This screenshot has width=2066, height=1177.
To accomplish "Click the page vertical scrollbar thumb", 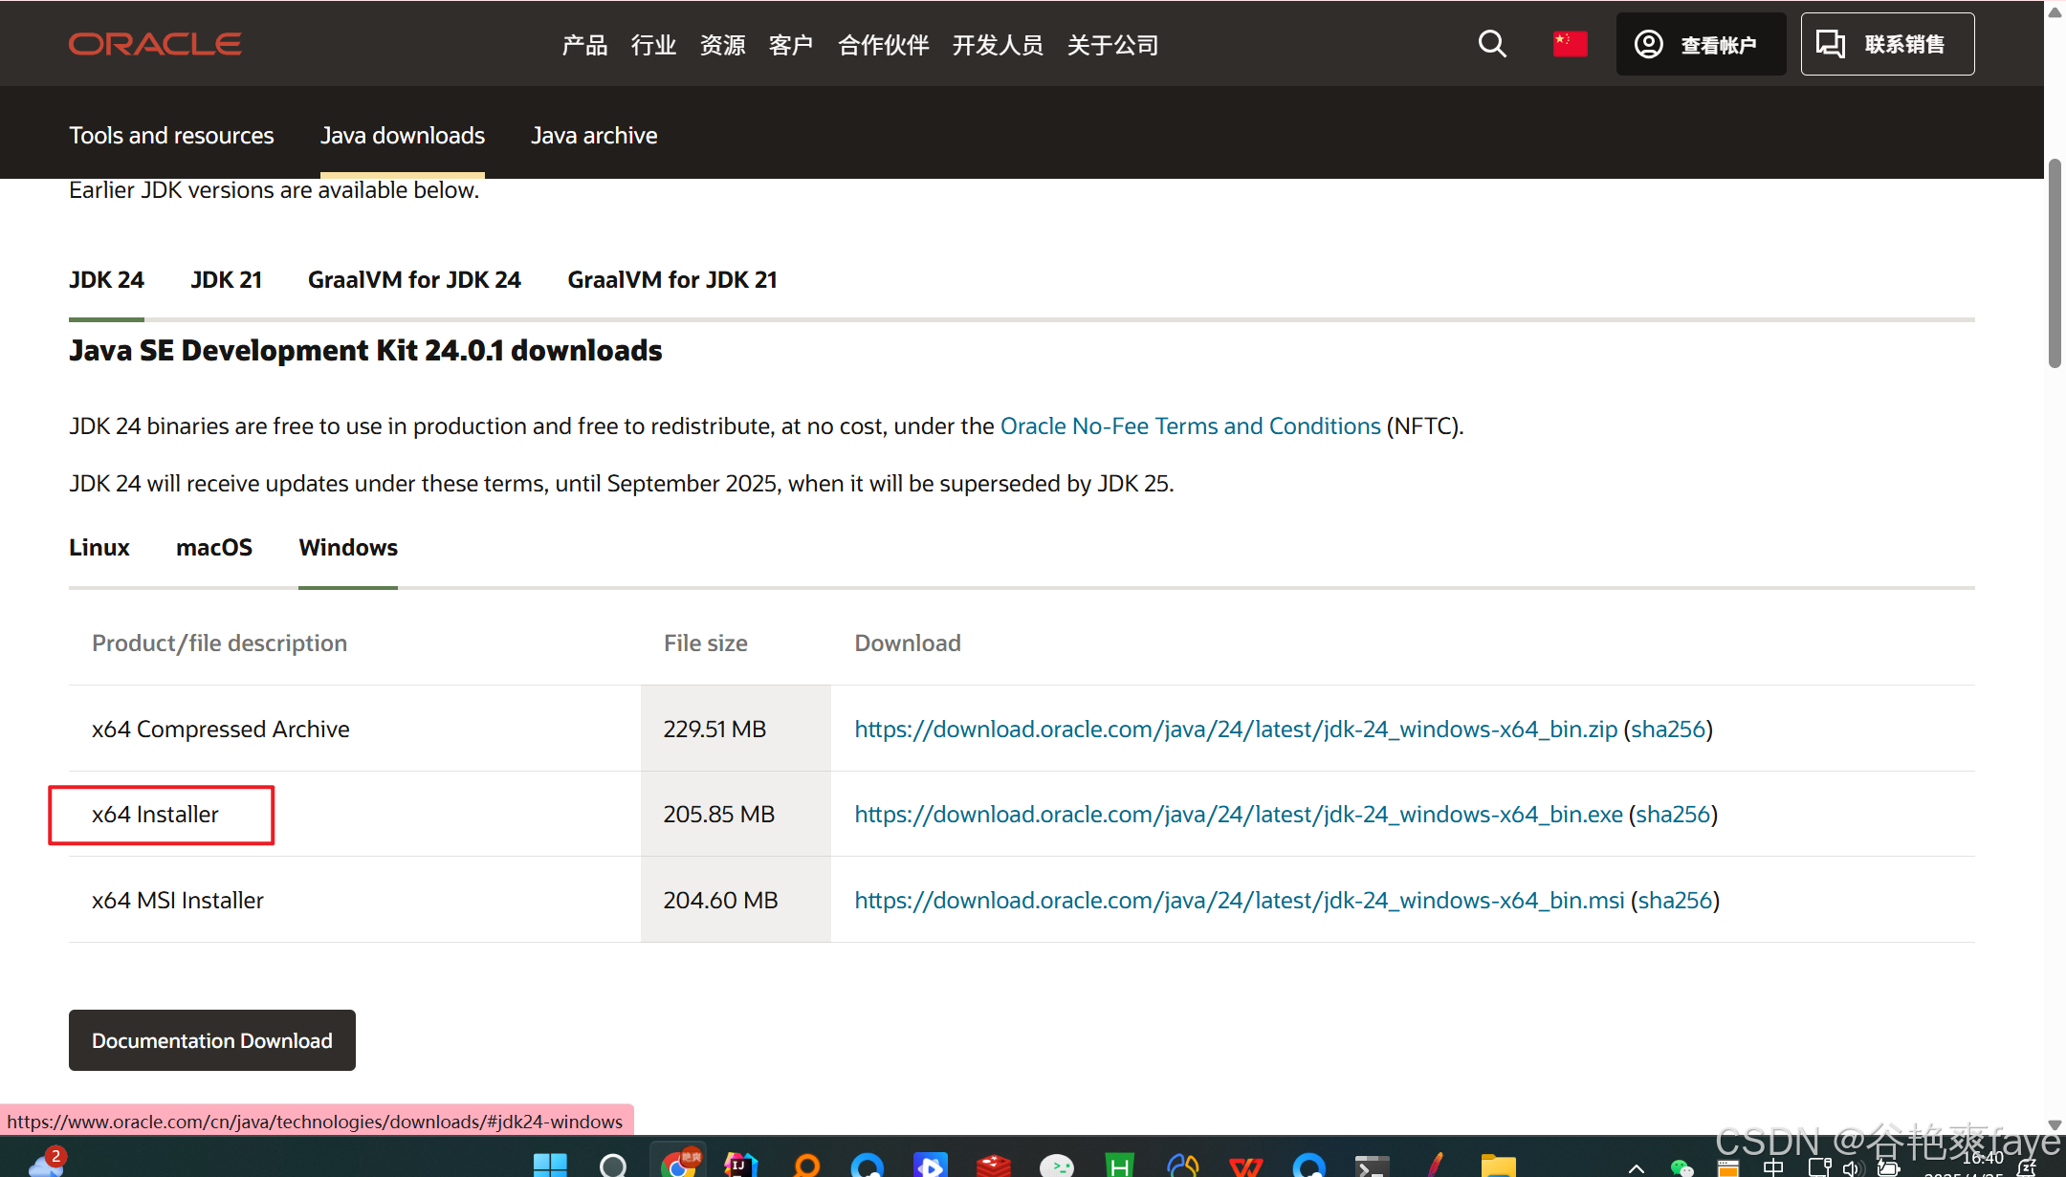I will [2055, 263].
